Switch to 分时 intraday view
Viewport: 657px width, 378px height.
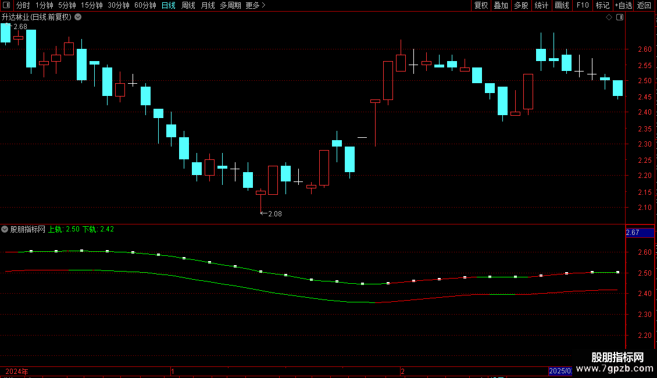point(23,5)
